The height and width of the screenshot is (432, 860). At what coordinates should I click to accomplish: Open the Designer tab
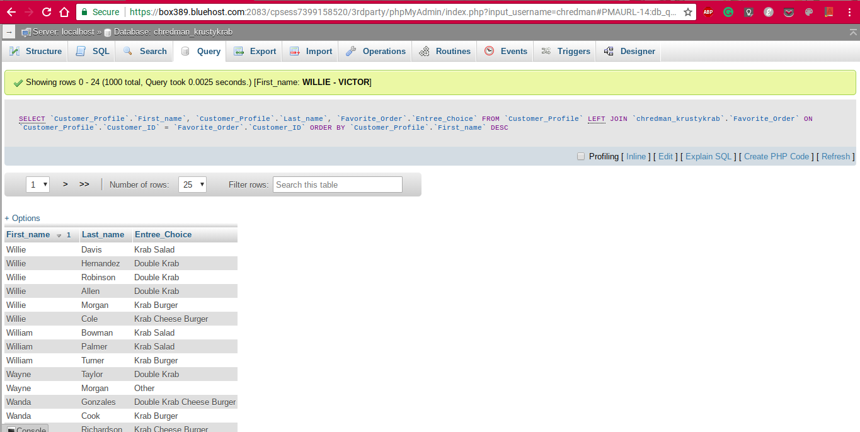click(x=629, y=52)
